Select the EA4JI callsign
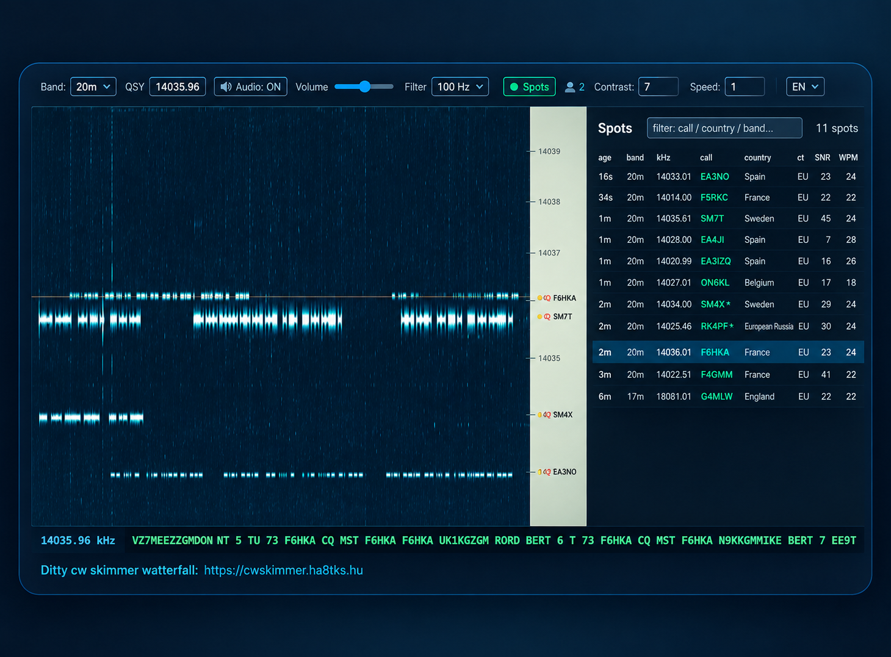891x657 pixels. (x=712, y=240)
